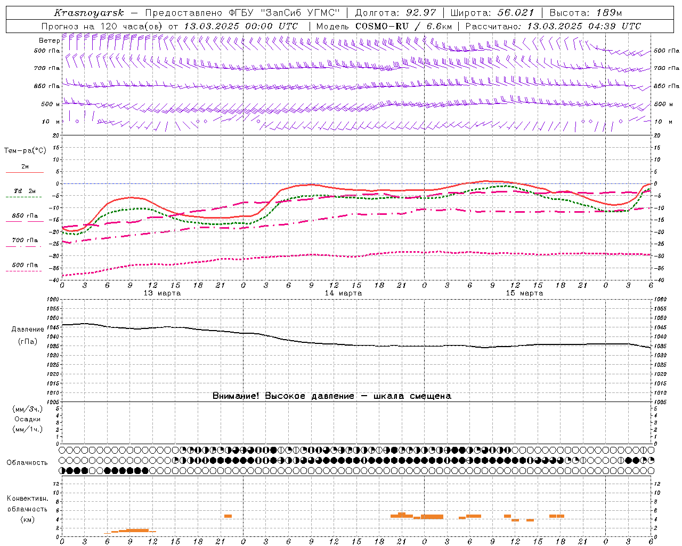Select the provider text "ЗапСиб УГМС"
This screenshot has height=546, width=682.
301,13
